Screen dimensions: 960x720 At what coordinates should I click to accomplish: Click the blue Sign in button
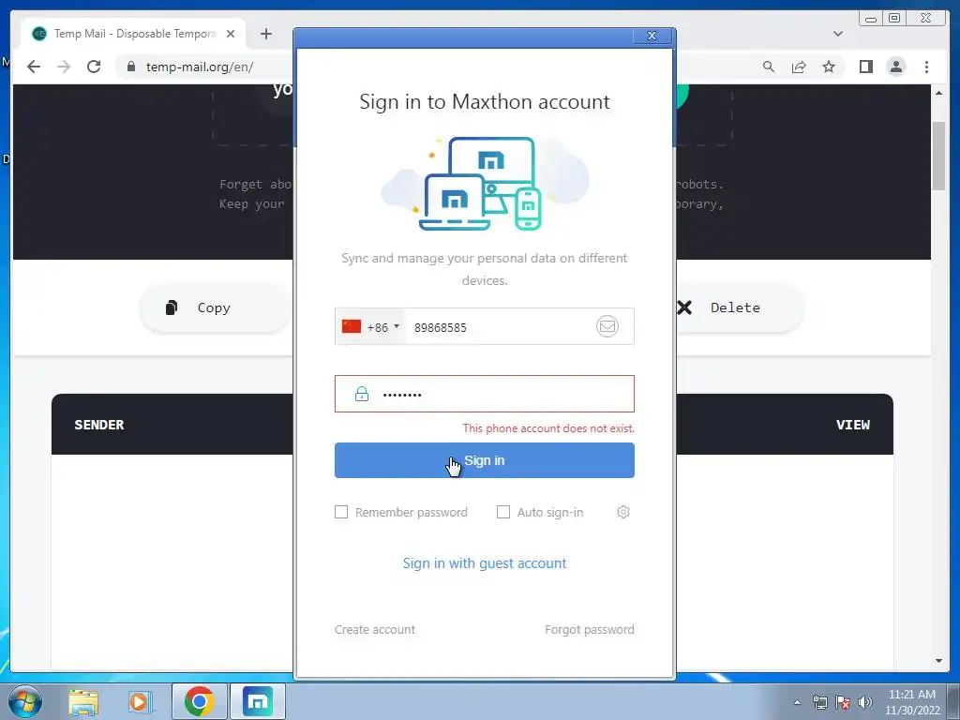485,460
